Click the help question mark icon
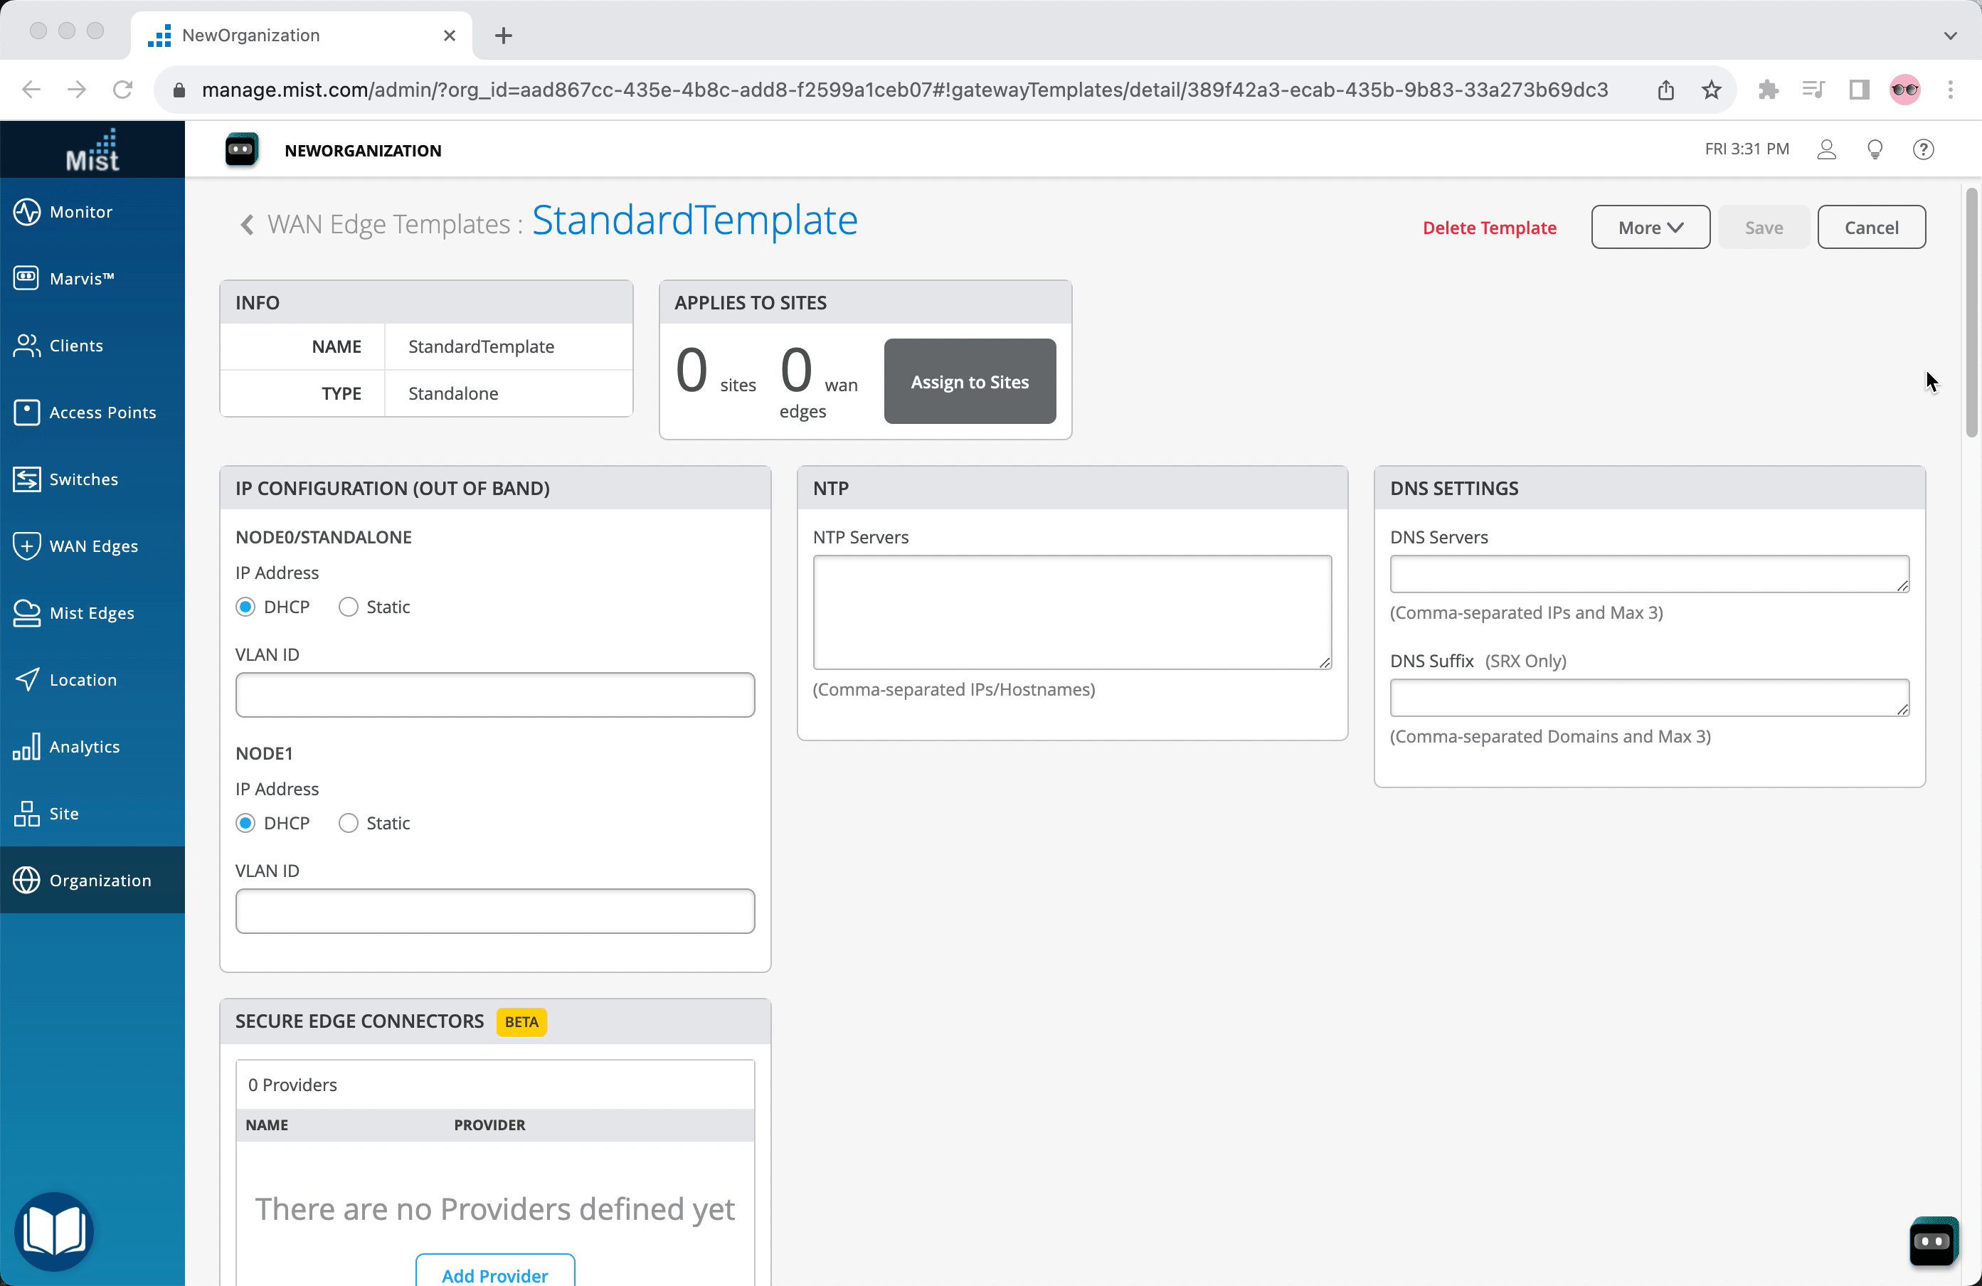Image resolution: width=1982 pixels, height=1286 pixels. [1922, 150]
